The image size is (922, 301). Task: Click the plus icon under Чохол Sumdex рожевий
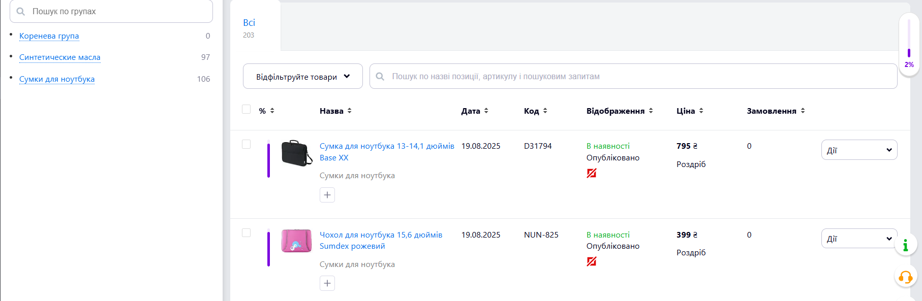327,283
